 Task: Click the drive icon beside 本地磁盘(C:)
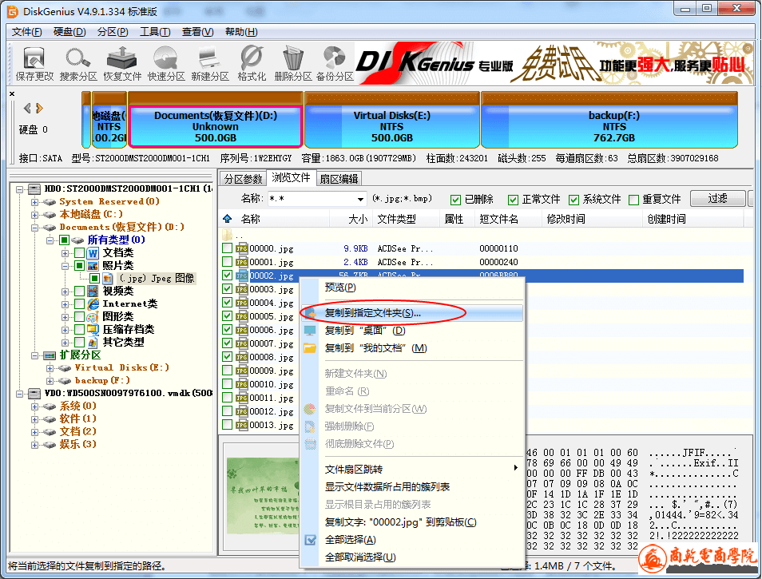point(50,214)
